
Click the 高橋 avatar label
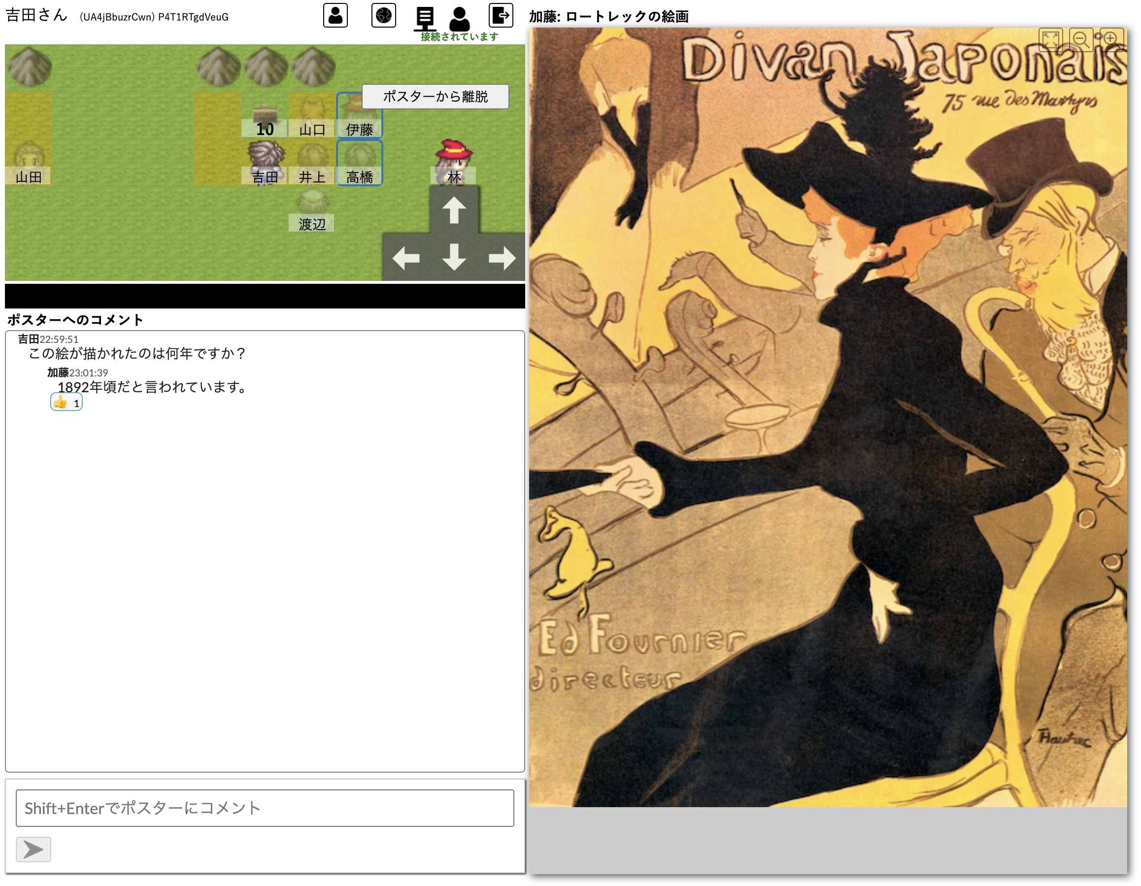pyautogui.click(x=360, y=177)
